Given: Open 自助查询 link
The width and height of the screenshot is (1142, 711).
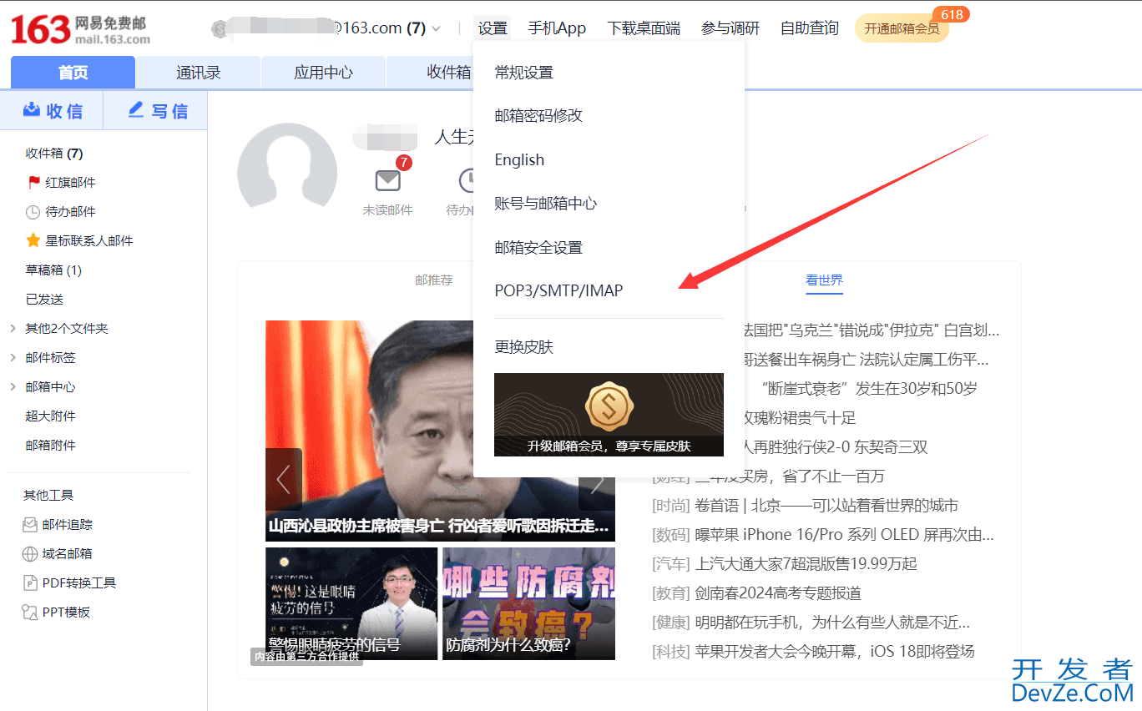Looking at the screenshot, I should [810, 28].
